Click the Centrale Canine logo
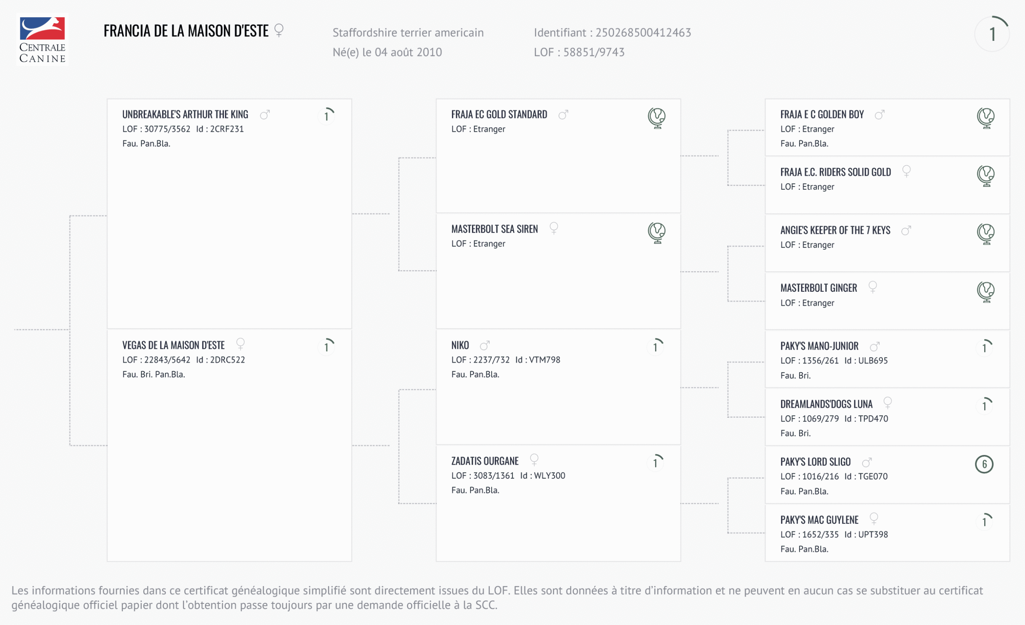Image resolution: width=1025 pixels, height=625 pixels. point(42,40)
